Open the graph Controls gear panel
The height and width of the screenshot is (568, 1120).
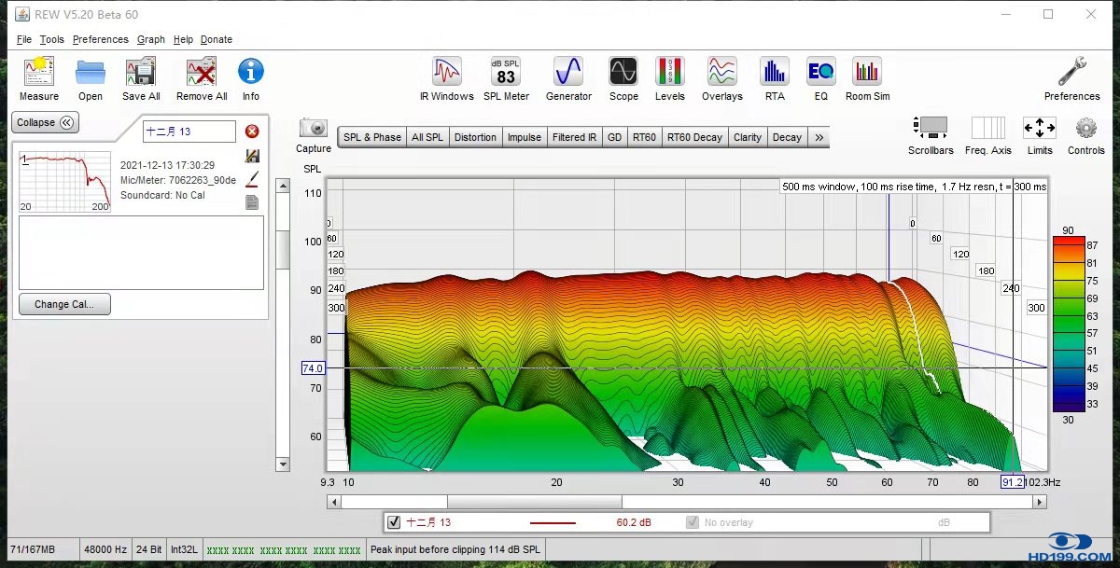click(1085, 129)
